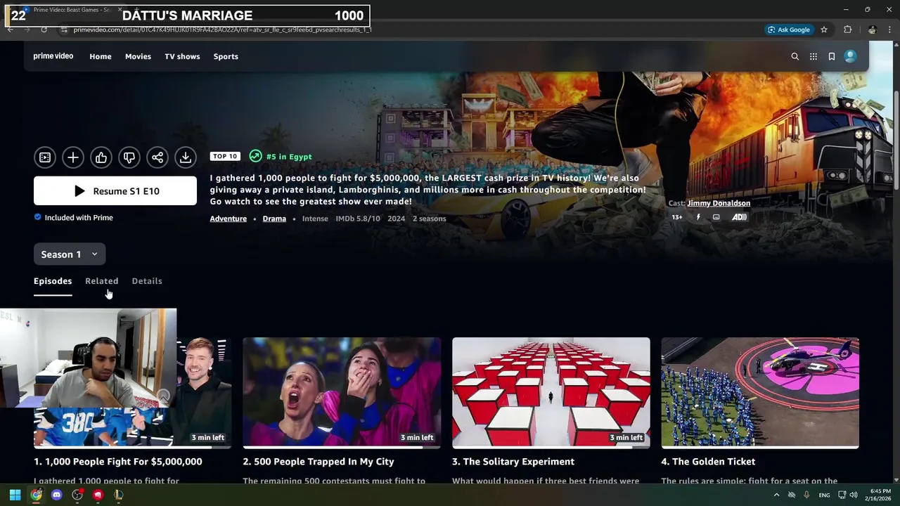Click the trending arrow icon beside #5 in Egypt
Viewport: 900px width, 506px height.
(x=255, y=156)
